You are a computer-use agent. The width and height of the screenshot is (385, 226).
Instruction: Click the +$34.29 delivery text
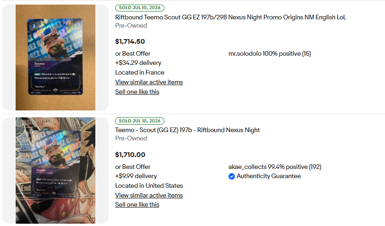point(138,63)
